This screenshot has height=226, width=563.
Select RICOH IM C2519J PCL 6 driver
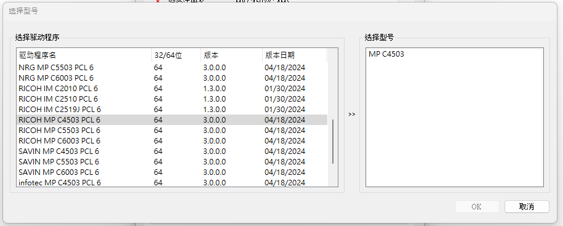point(172,109)
